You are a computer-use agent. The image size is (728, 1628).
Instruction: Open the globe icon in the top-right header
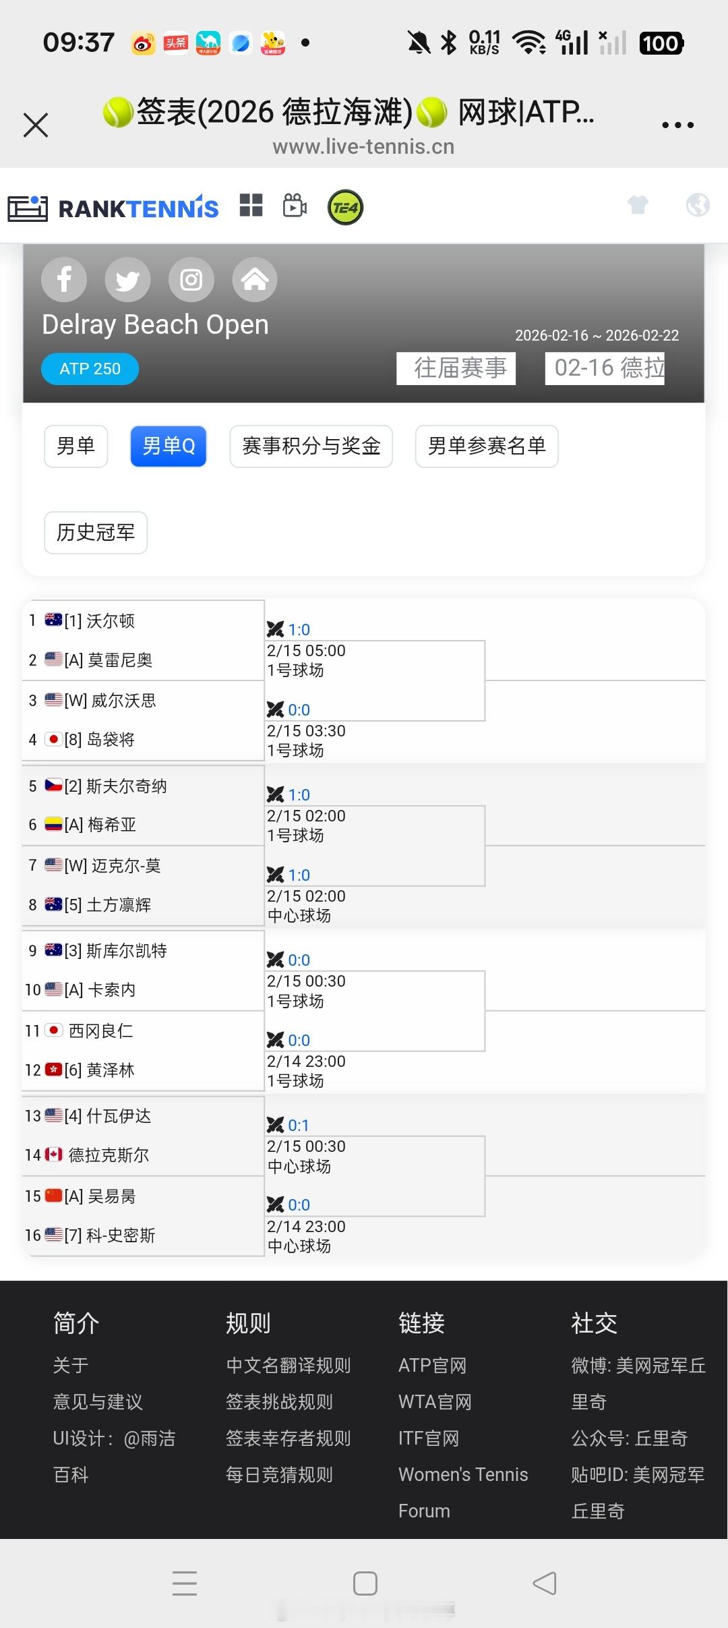[700, 206]
